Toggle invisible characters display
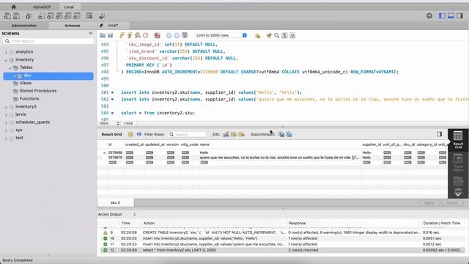 tap(284, 35)
